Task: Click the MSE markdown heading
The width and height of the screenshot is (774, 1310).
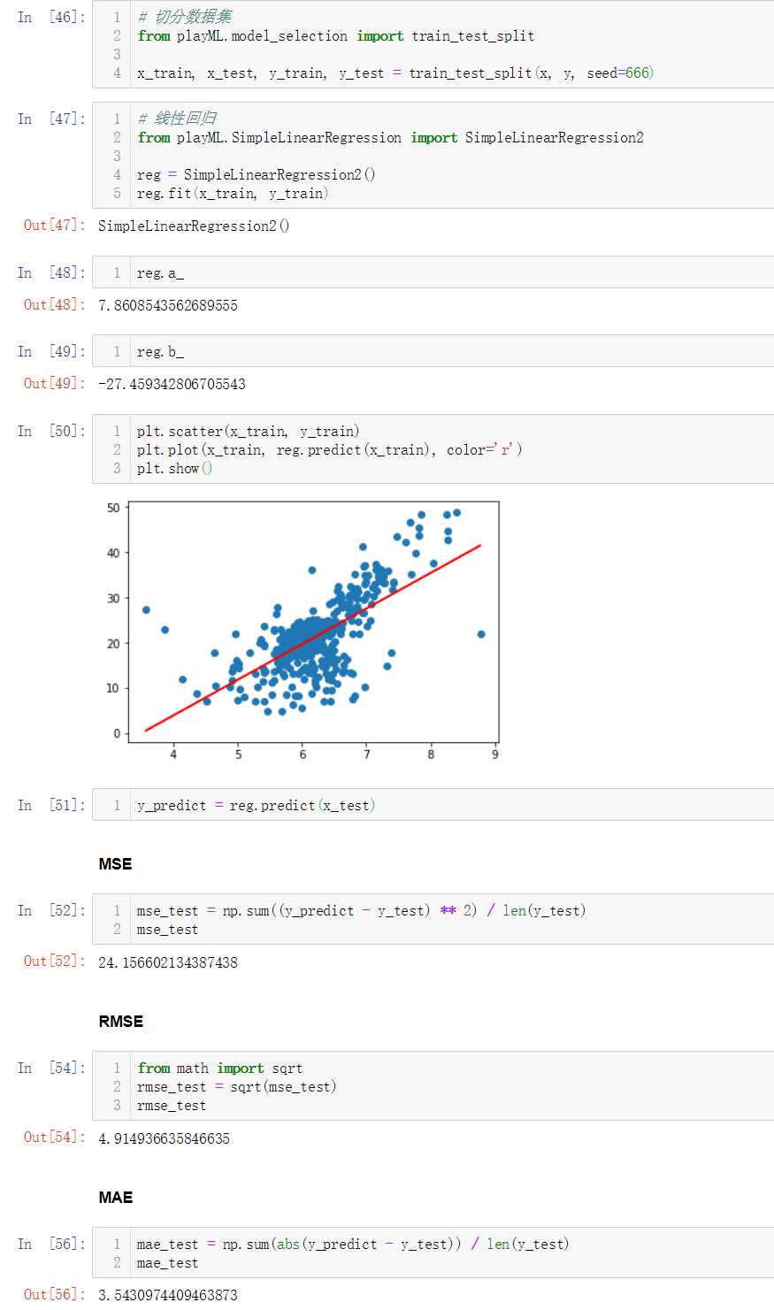Action: (115, 864)
